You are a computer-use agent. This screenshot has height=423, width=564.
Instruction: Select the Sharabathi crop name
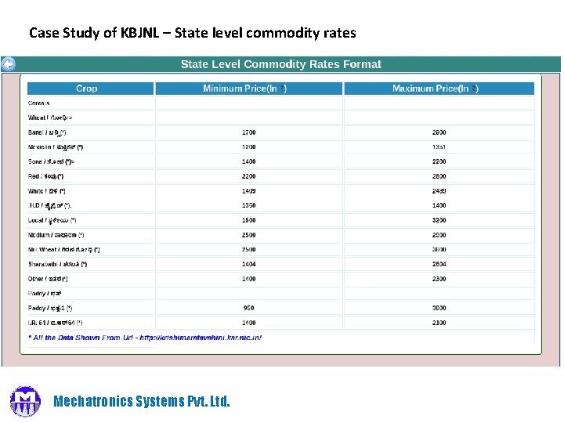click(57, 264)
